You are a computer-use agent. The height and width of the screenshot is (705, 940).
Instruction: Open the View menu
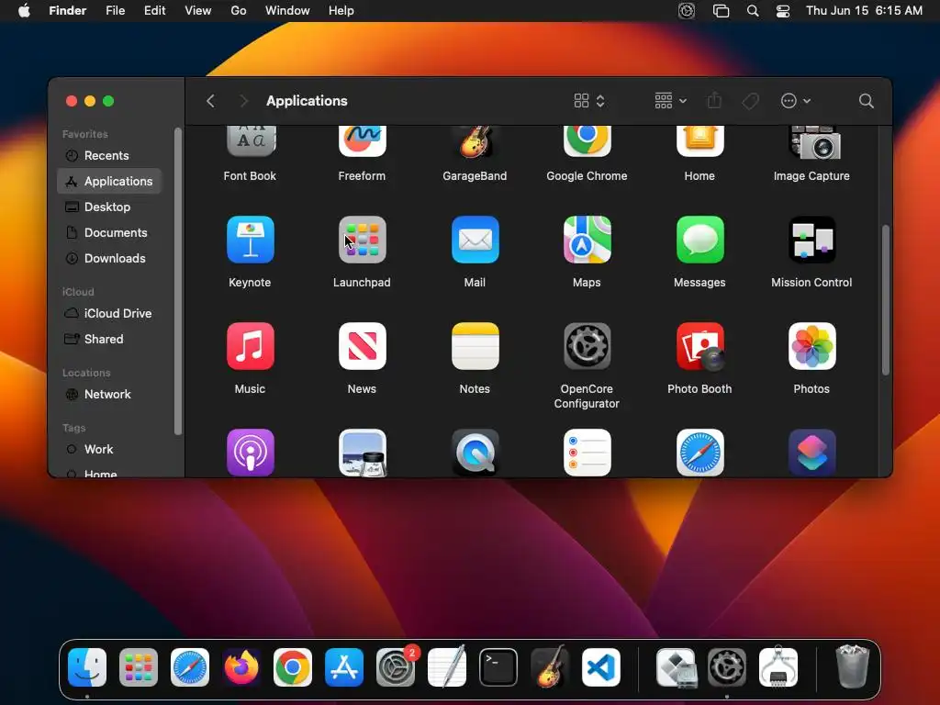click(x=198, y=11)
